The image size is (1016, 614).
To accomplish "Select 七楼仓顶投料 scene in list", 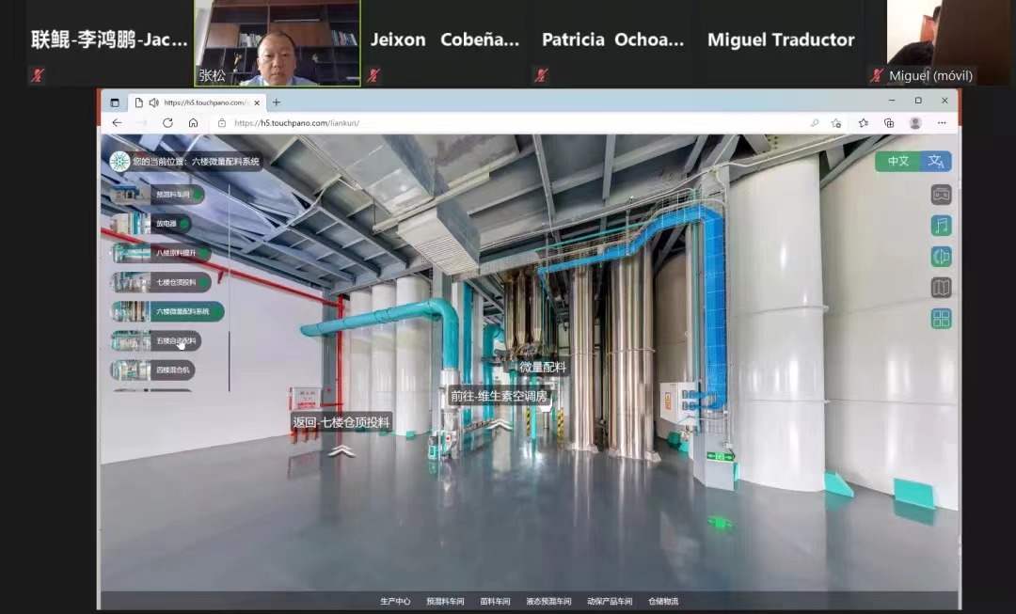I will pyautogui.click(x=161, y=282).
